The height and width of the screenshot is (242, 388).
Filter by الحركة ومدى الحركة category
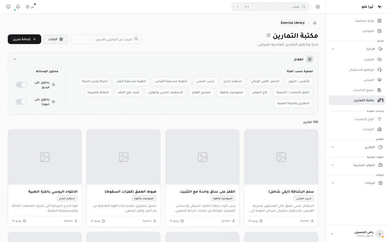95,81
